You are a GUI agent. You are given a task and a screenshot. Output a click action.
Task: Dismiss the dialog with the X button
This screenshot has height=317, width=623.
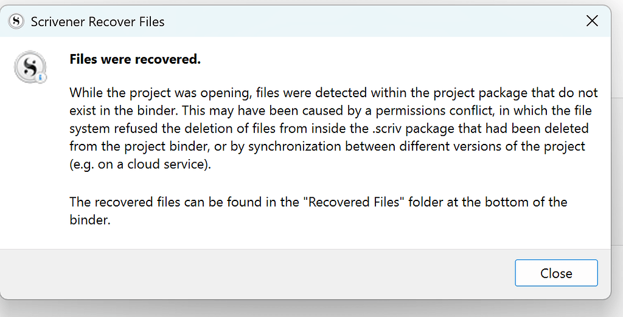[x=591, y=21]
